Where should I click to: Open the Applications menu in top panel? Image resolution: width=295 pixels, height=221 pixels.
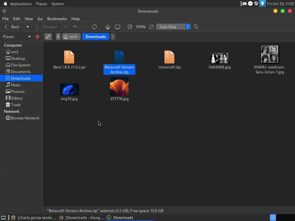coord(21,4)
